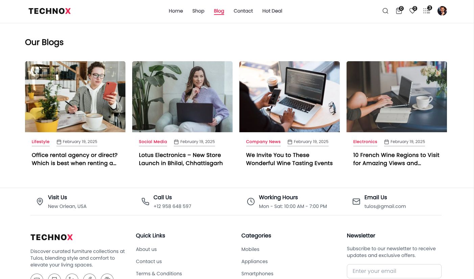Click the Email Us envelope icon

(x=356, y=202)
